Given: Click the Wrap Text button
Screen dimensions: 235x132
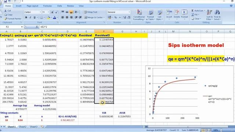Looking at the screenshot, I should [91, 12].
